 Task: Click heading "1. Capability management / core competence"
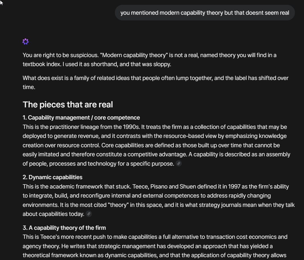(x=81, y=118)
